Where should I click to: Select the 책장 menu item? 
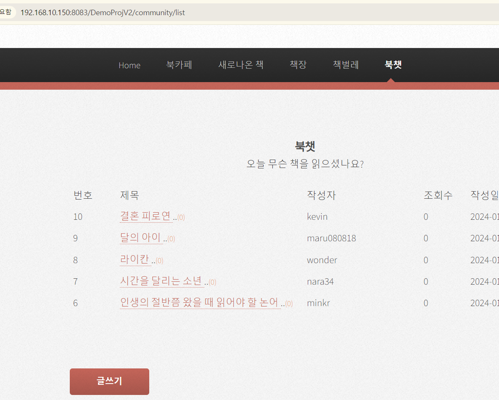(298, 65)
